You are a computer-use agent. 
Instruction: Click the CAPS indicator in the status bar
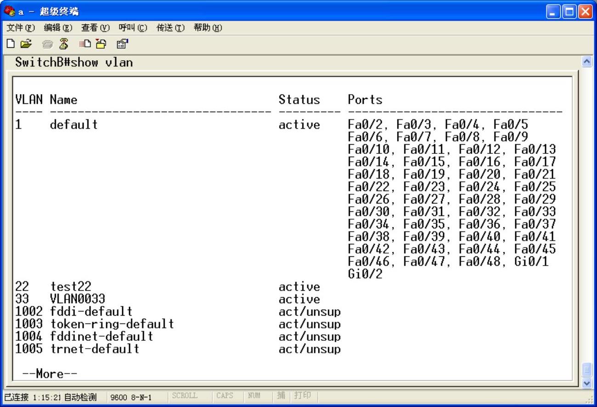coord(224,396)
